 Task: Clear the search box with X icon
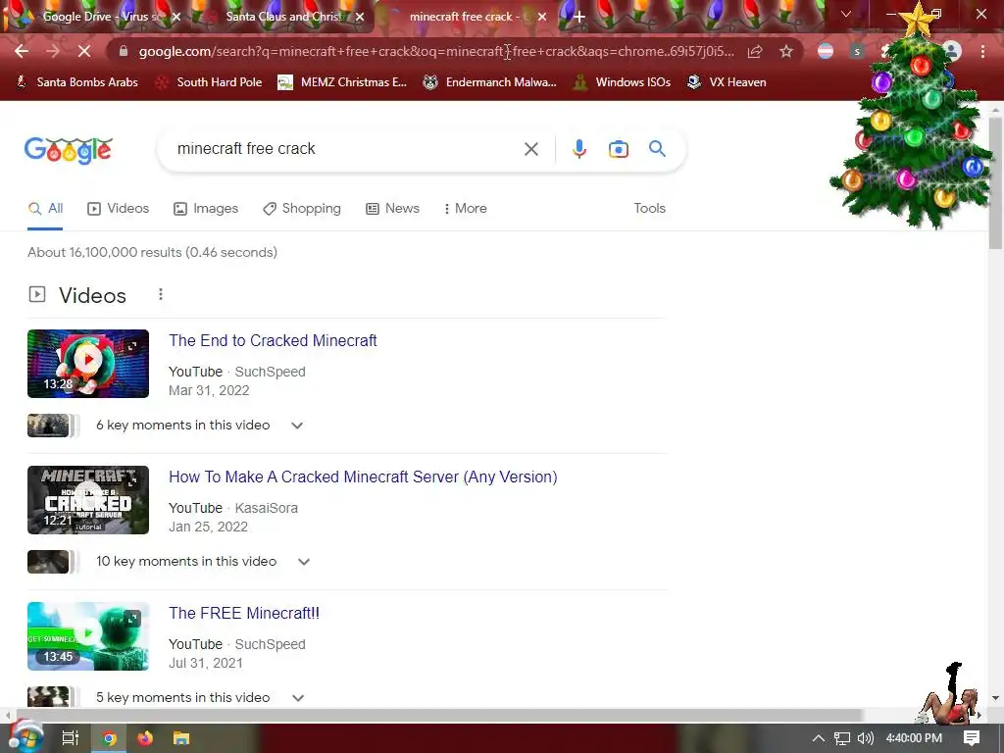tap(530, 149)
